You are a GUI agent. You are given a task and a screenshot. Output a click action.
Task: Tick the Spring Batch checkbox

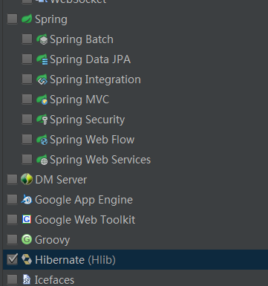27,39
